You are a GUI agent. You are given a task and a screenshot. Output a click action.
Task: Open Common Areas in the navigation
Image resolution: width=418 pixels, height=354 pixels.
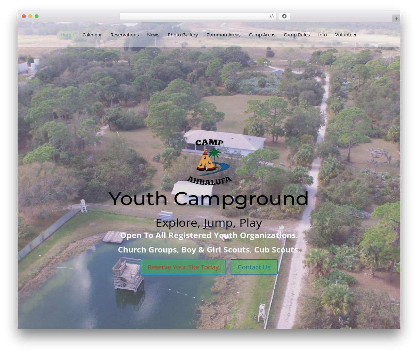point(223,35)
